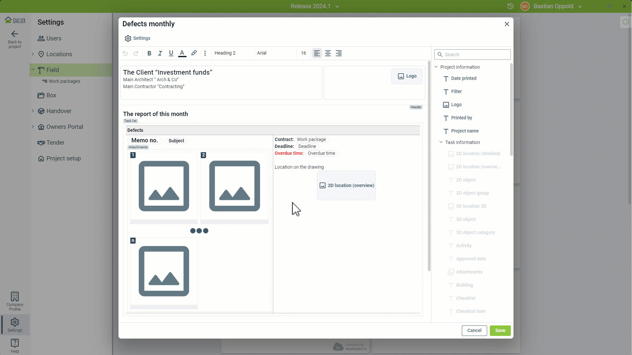Open the Arial font dropdown
This screenshot has width=632, height=355.
275,53
